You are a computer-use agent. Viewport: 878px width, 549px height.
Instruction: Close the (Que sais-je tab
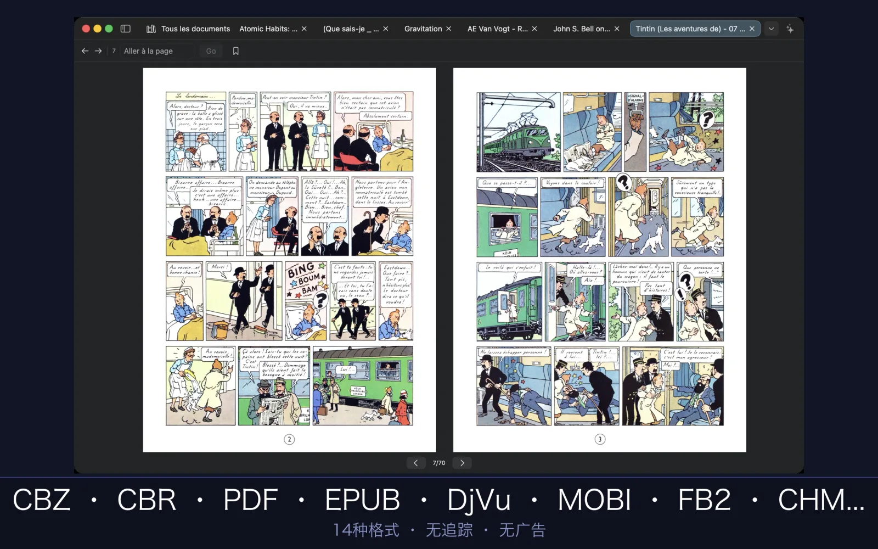click(385, 29)
